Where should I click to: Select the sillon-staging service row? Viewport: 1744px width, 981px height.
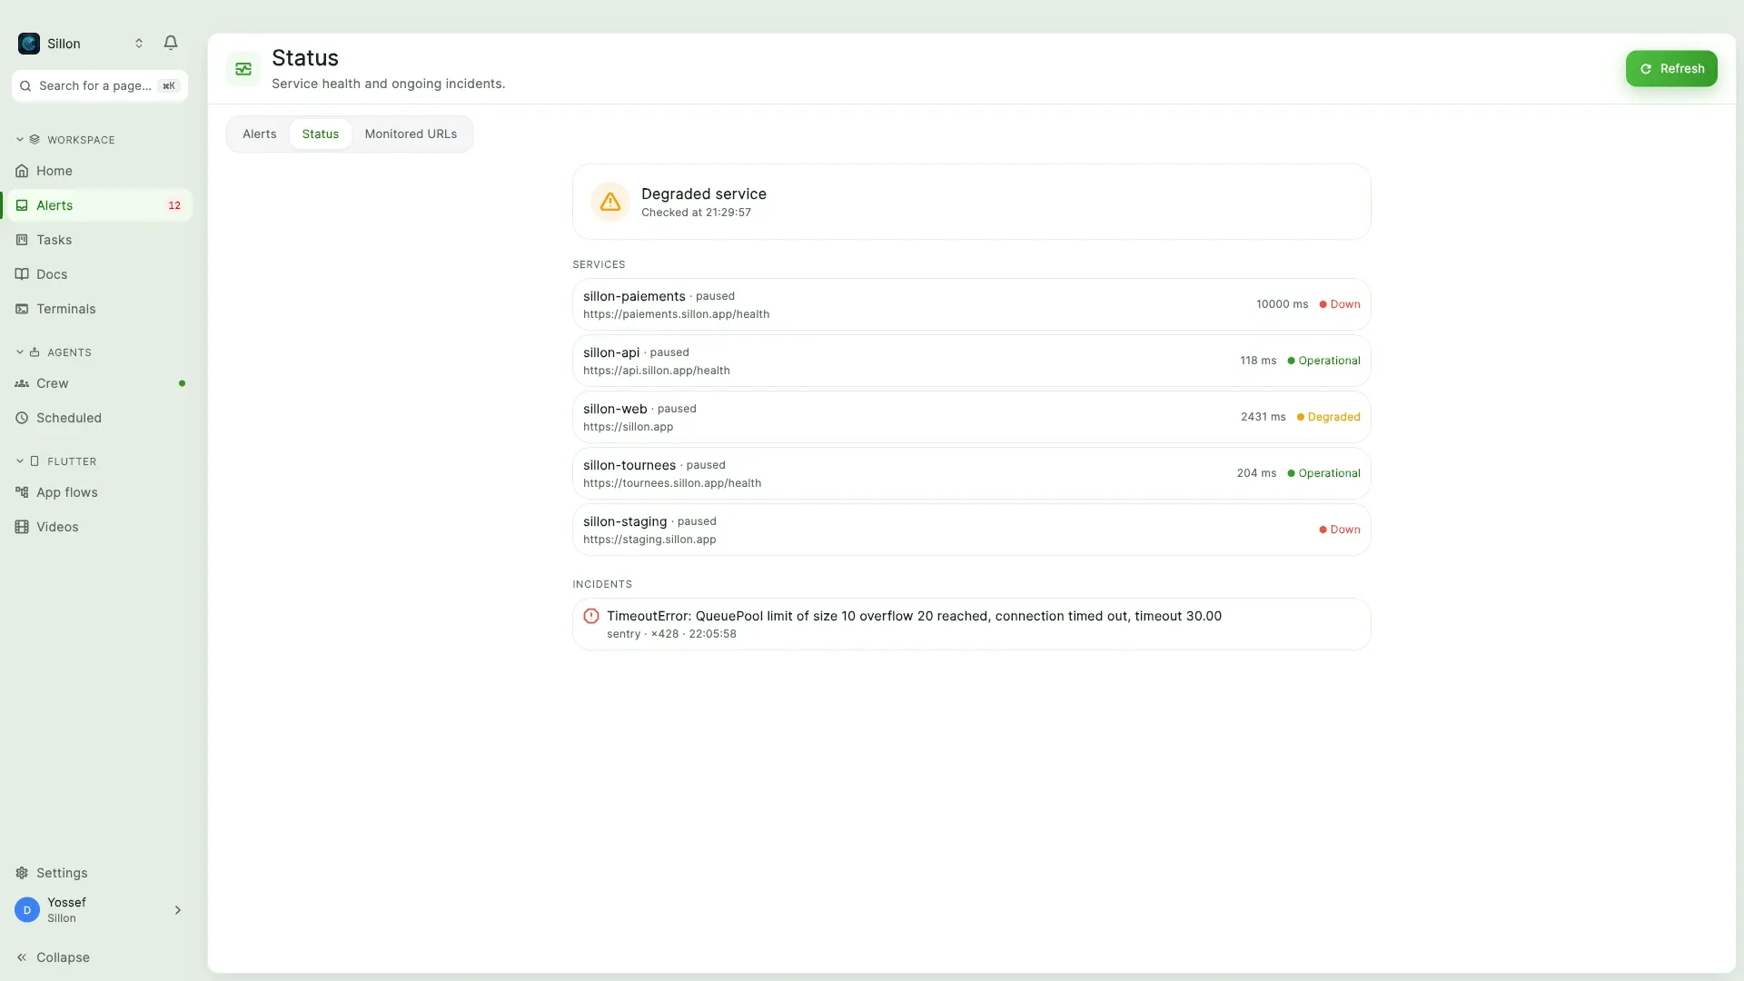click(971, 530)
